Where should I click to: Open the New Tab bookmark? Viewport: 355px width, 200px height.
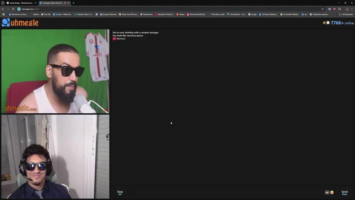[46, 14]
